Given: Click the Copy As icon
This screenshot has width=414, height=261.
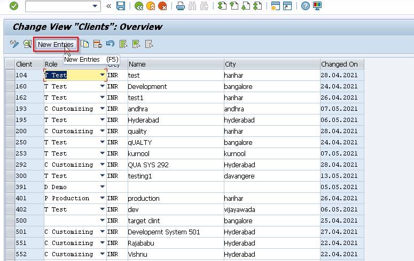Looking at the screenshot, I should [x=84, y=44].
